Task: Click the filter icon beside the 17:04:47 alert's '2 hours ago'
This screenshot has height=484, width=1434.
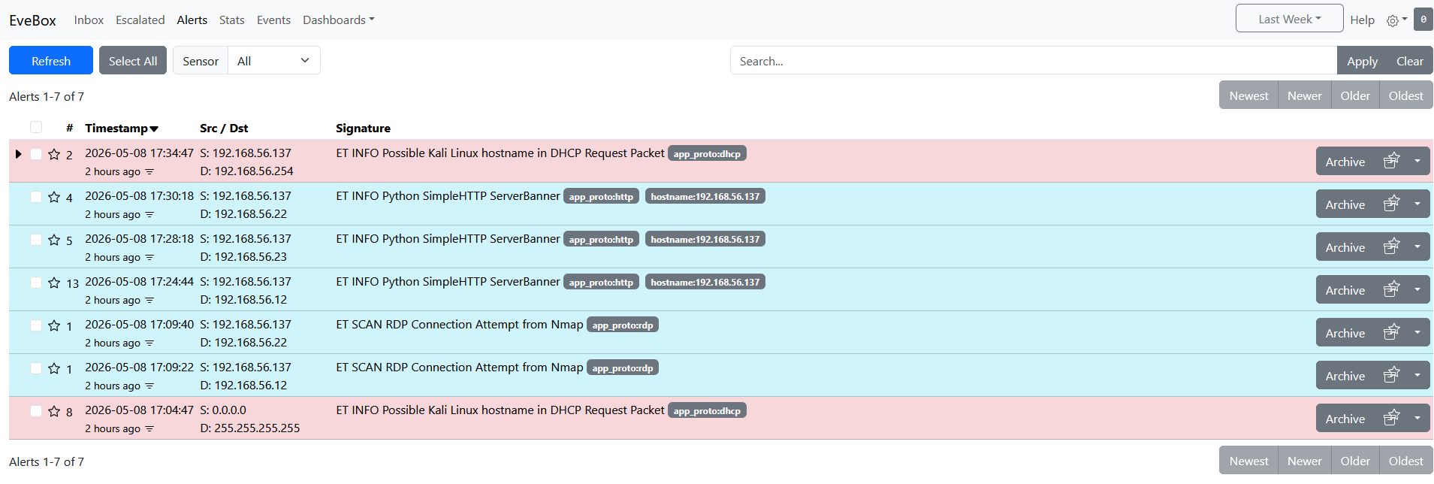Action: click(149, 429)
